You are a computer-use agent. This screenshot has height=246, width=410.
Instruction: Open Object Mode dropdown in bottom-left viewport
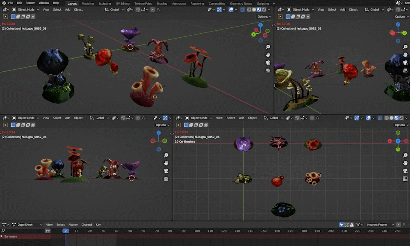27,118
